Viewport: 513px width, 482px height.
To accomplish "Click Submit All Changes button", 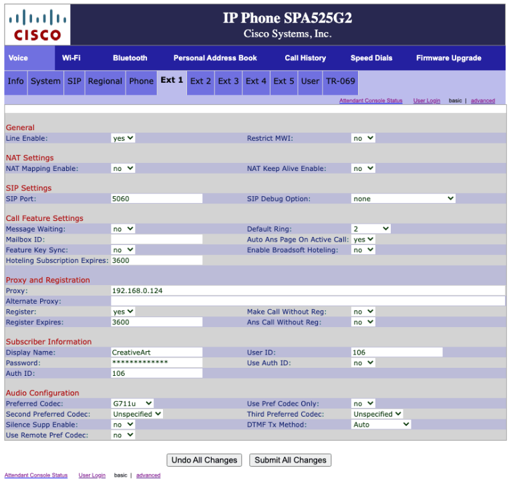I will pyautogui.click(x=290, y=460).
